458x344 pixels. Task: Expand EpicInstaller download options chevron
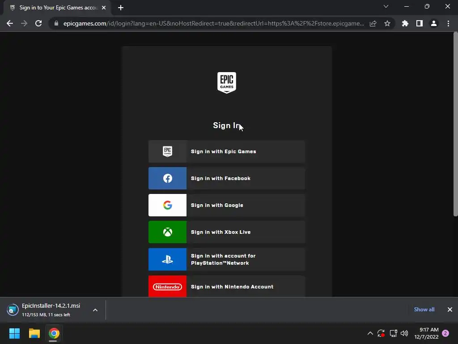click(x=95, y=310)
